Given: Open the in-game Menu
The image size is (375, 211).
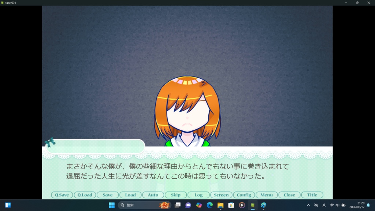Looking at the screenshot, I should point(267,195).
